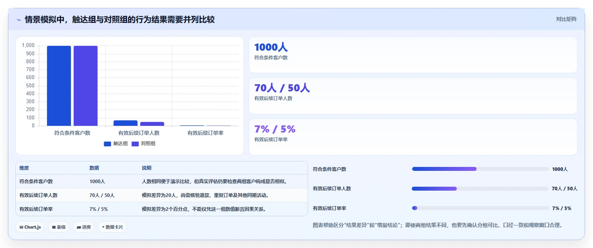
Task: Click the 有效后续订单率 progress bar
Action: (x=481, y=208)
